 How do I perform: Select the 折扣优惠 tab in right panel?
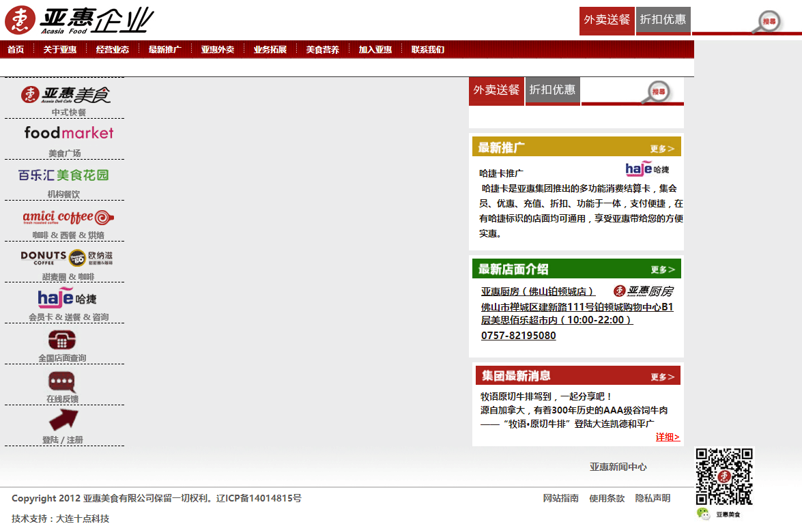point(552,91)
